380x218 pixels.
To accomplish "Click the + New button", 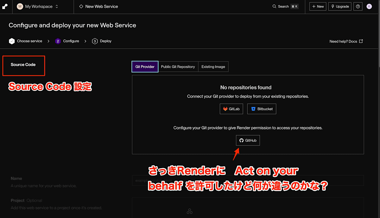I will pyautogui.click(x=318, y=6).
